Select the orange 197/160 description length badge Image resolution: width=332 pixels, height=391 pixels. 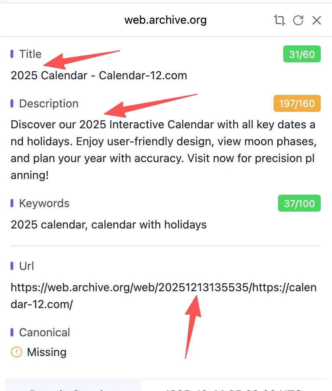(x=297, y=103)
